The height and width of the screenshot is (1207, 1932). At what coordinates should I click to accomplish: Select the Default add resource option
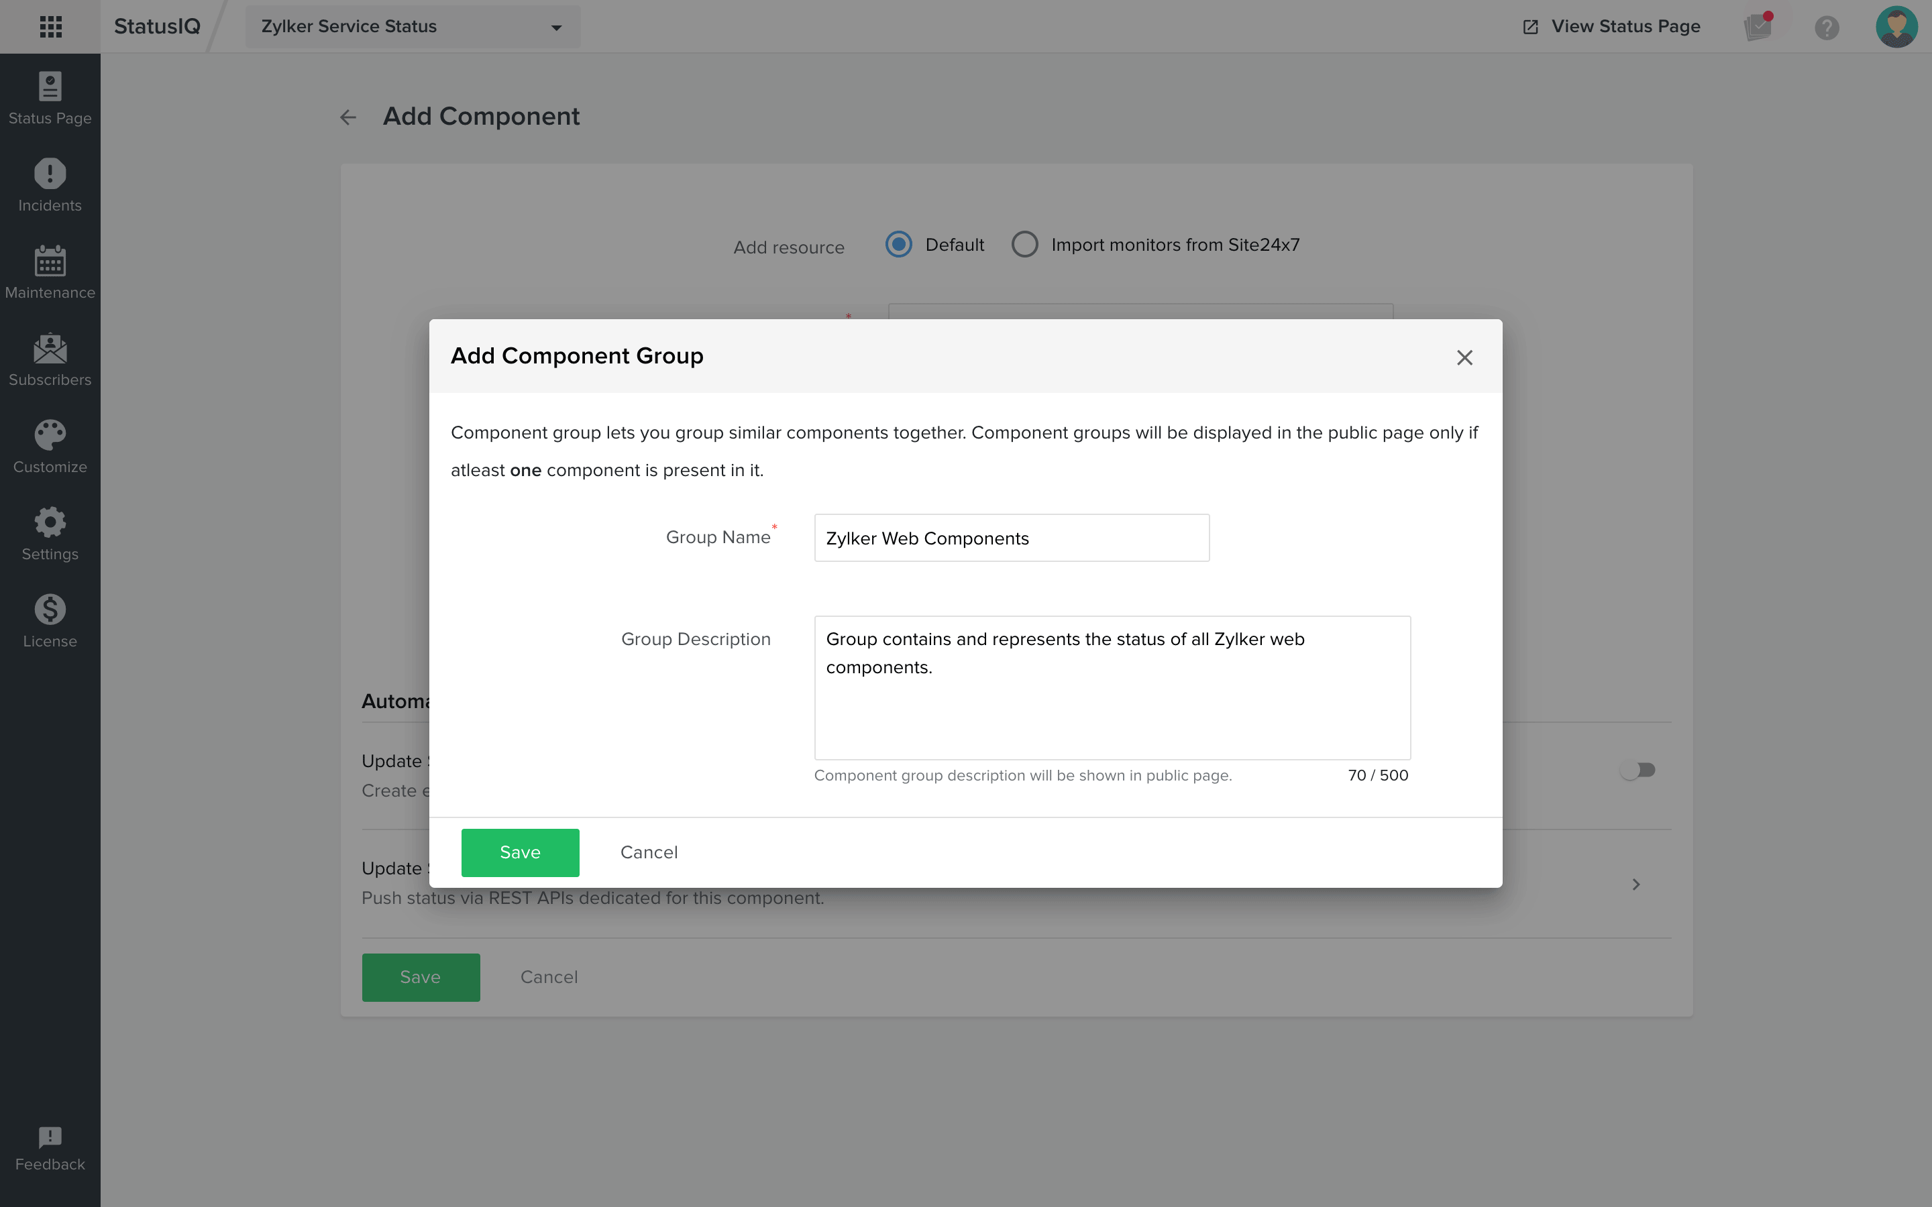[899, 244]
